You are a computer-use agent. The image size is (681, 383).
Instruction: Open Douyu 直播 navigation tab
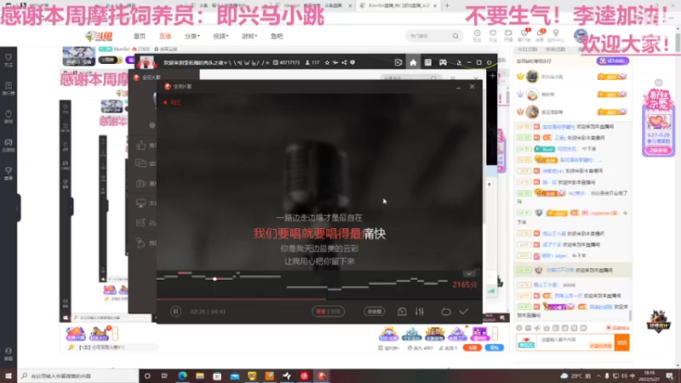(165, 36)
